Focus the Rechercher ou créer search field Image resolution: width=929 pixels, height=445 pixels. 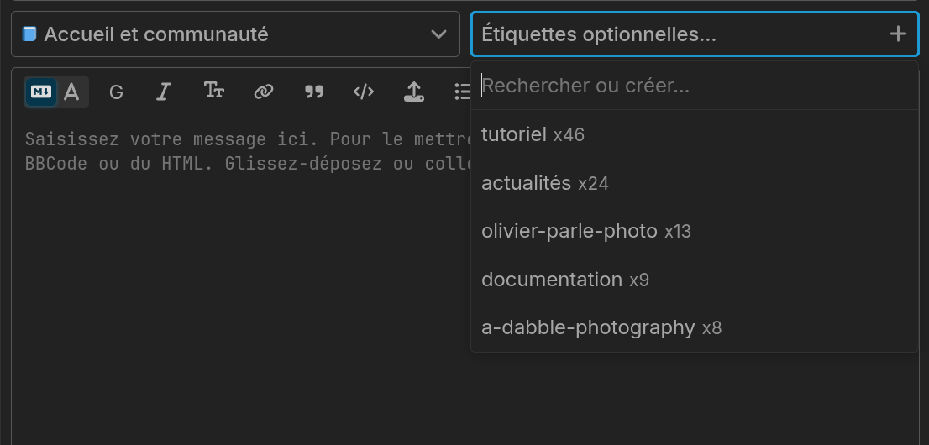pos(695,86)
